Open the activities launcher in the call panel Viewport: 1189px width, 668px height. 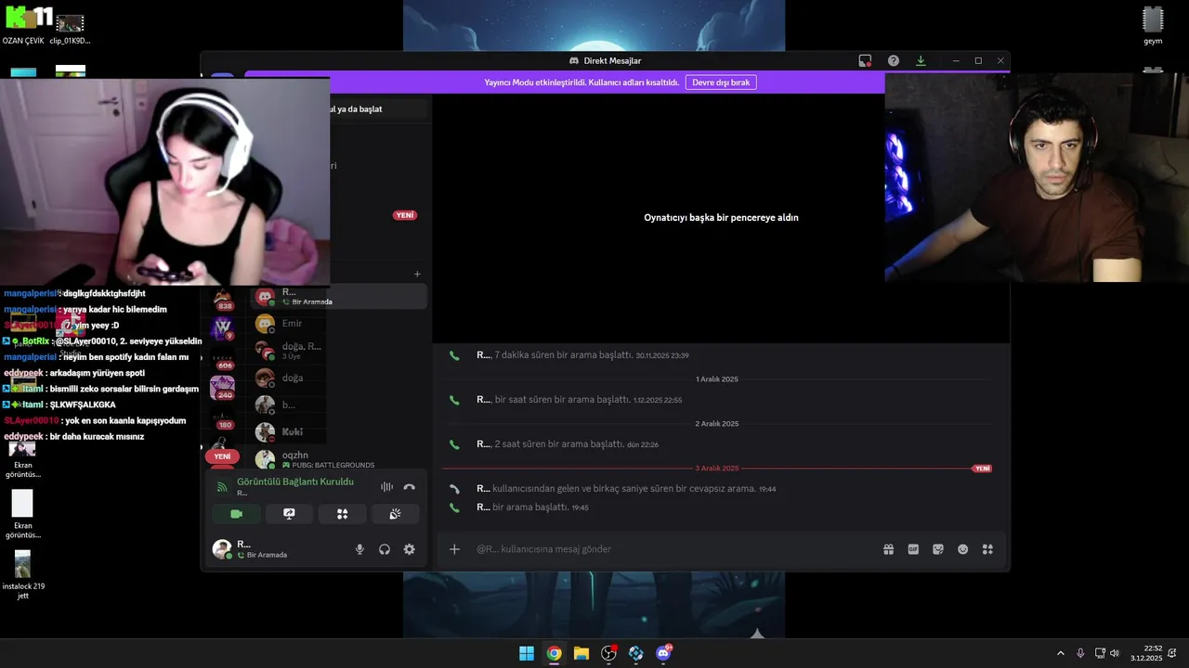(342, 514)
